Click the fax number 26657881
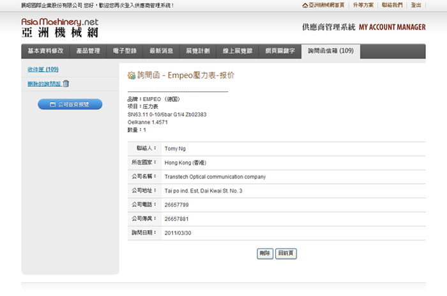Image resolution: width=447 pixels, height=296 pixels. click(176, 219)
